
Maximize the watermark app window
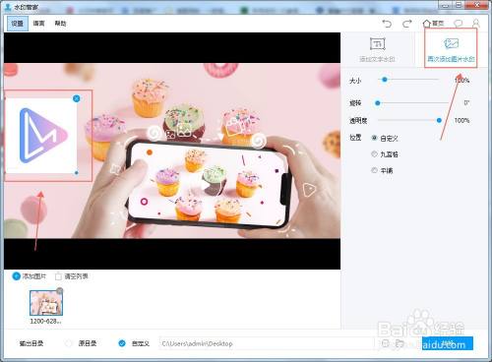[x=459, y=5]
